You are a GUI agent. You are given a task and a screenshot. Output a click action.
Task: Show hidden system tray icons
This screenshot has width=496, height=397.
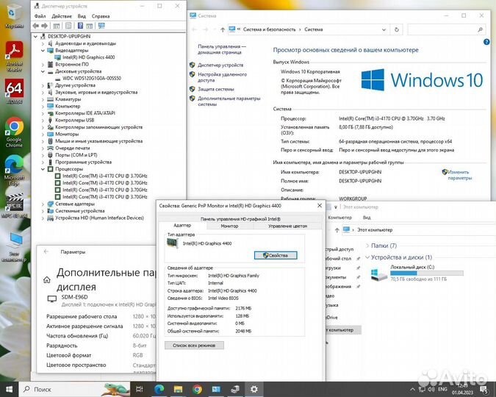coord(412,389)
